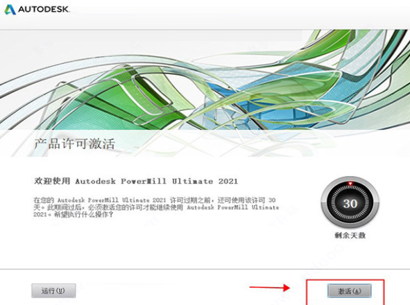The width and height of the screenshot is (410, 305).
Task: Click the 希望执行什么操作 question text
Action: tap(84, 215)
